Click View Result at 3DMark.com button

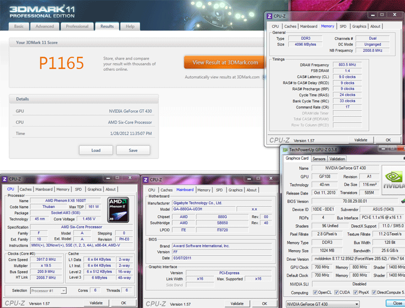click(225, 62)
